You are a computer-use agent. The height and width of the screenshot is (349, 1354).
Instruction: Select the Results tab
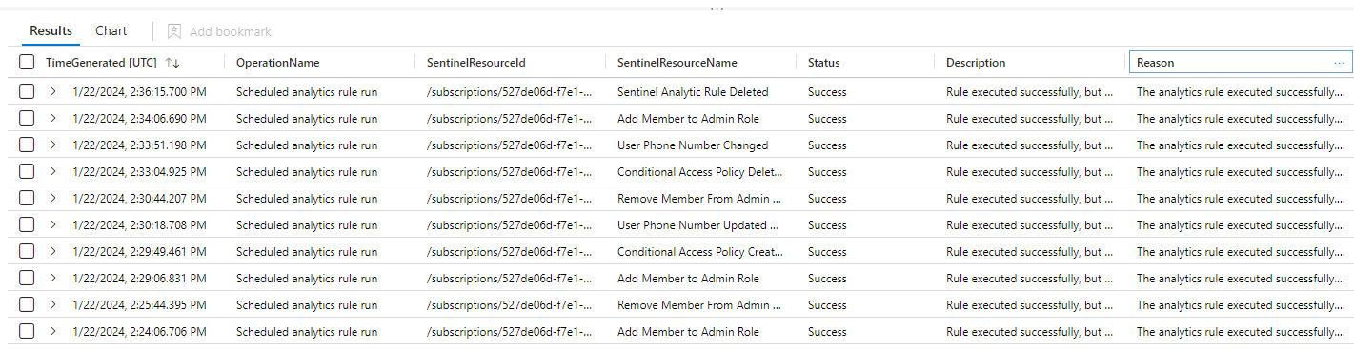click(x=51, y=31)
